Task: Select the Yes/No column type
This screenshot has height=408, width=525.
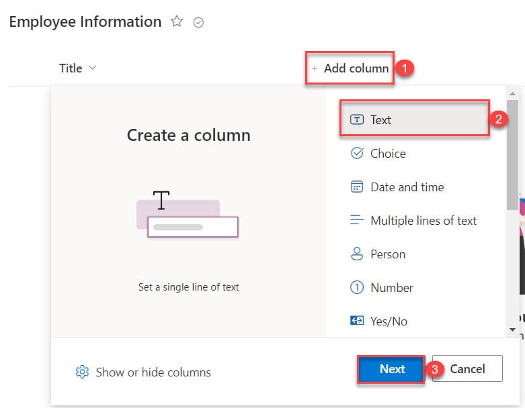Action: pos(415,321)
